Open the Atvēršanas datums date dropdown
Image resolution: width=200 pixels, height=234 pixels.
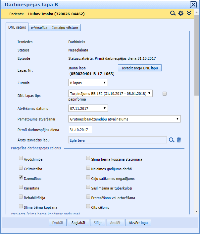click(x=88, y=108)
